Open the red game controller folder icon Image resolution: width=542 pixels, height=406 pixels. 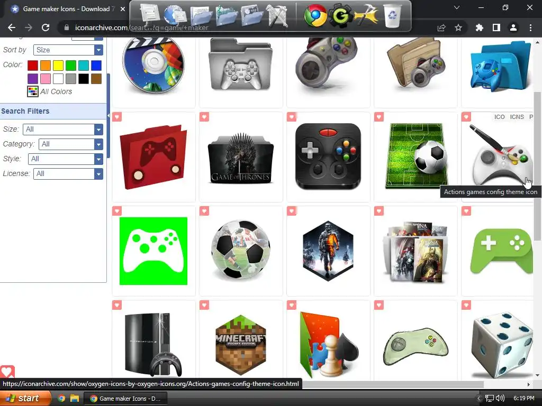[153, 157]
